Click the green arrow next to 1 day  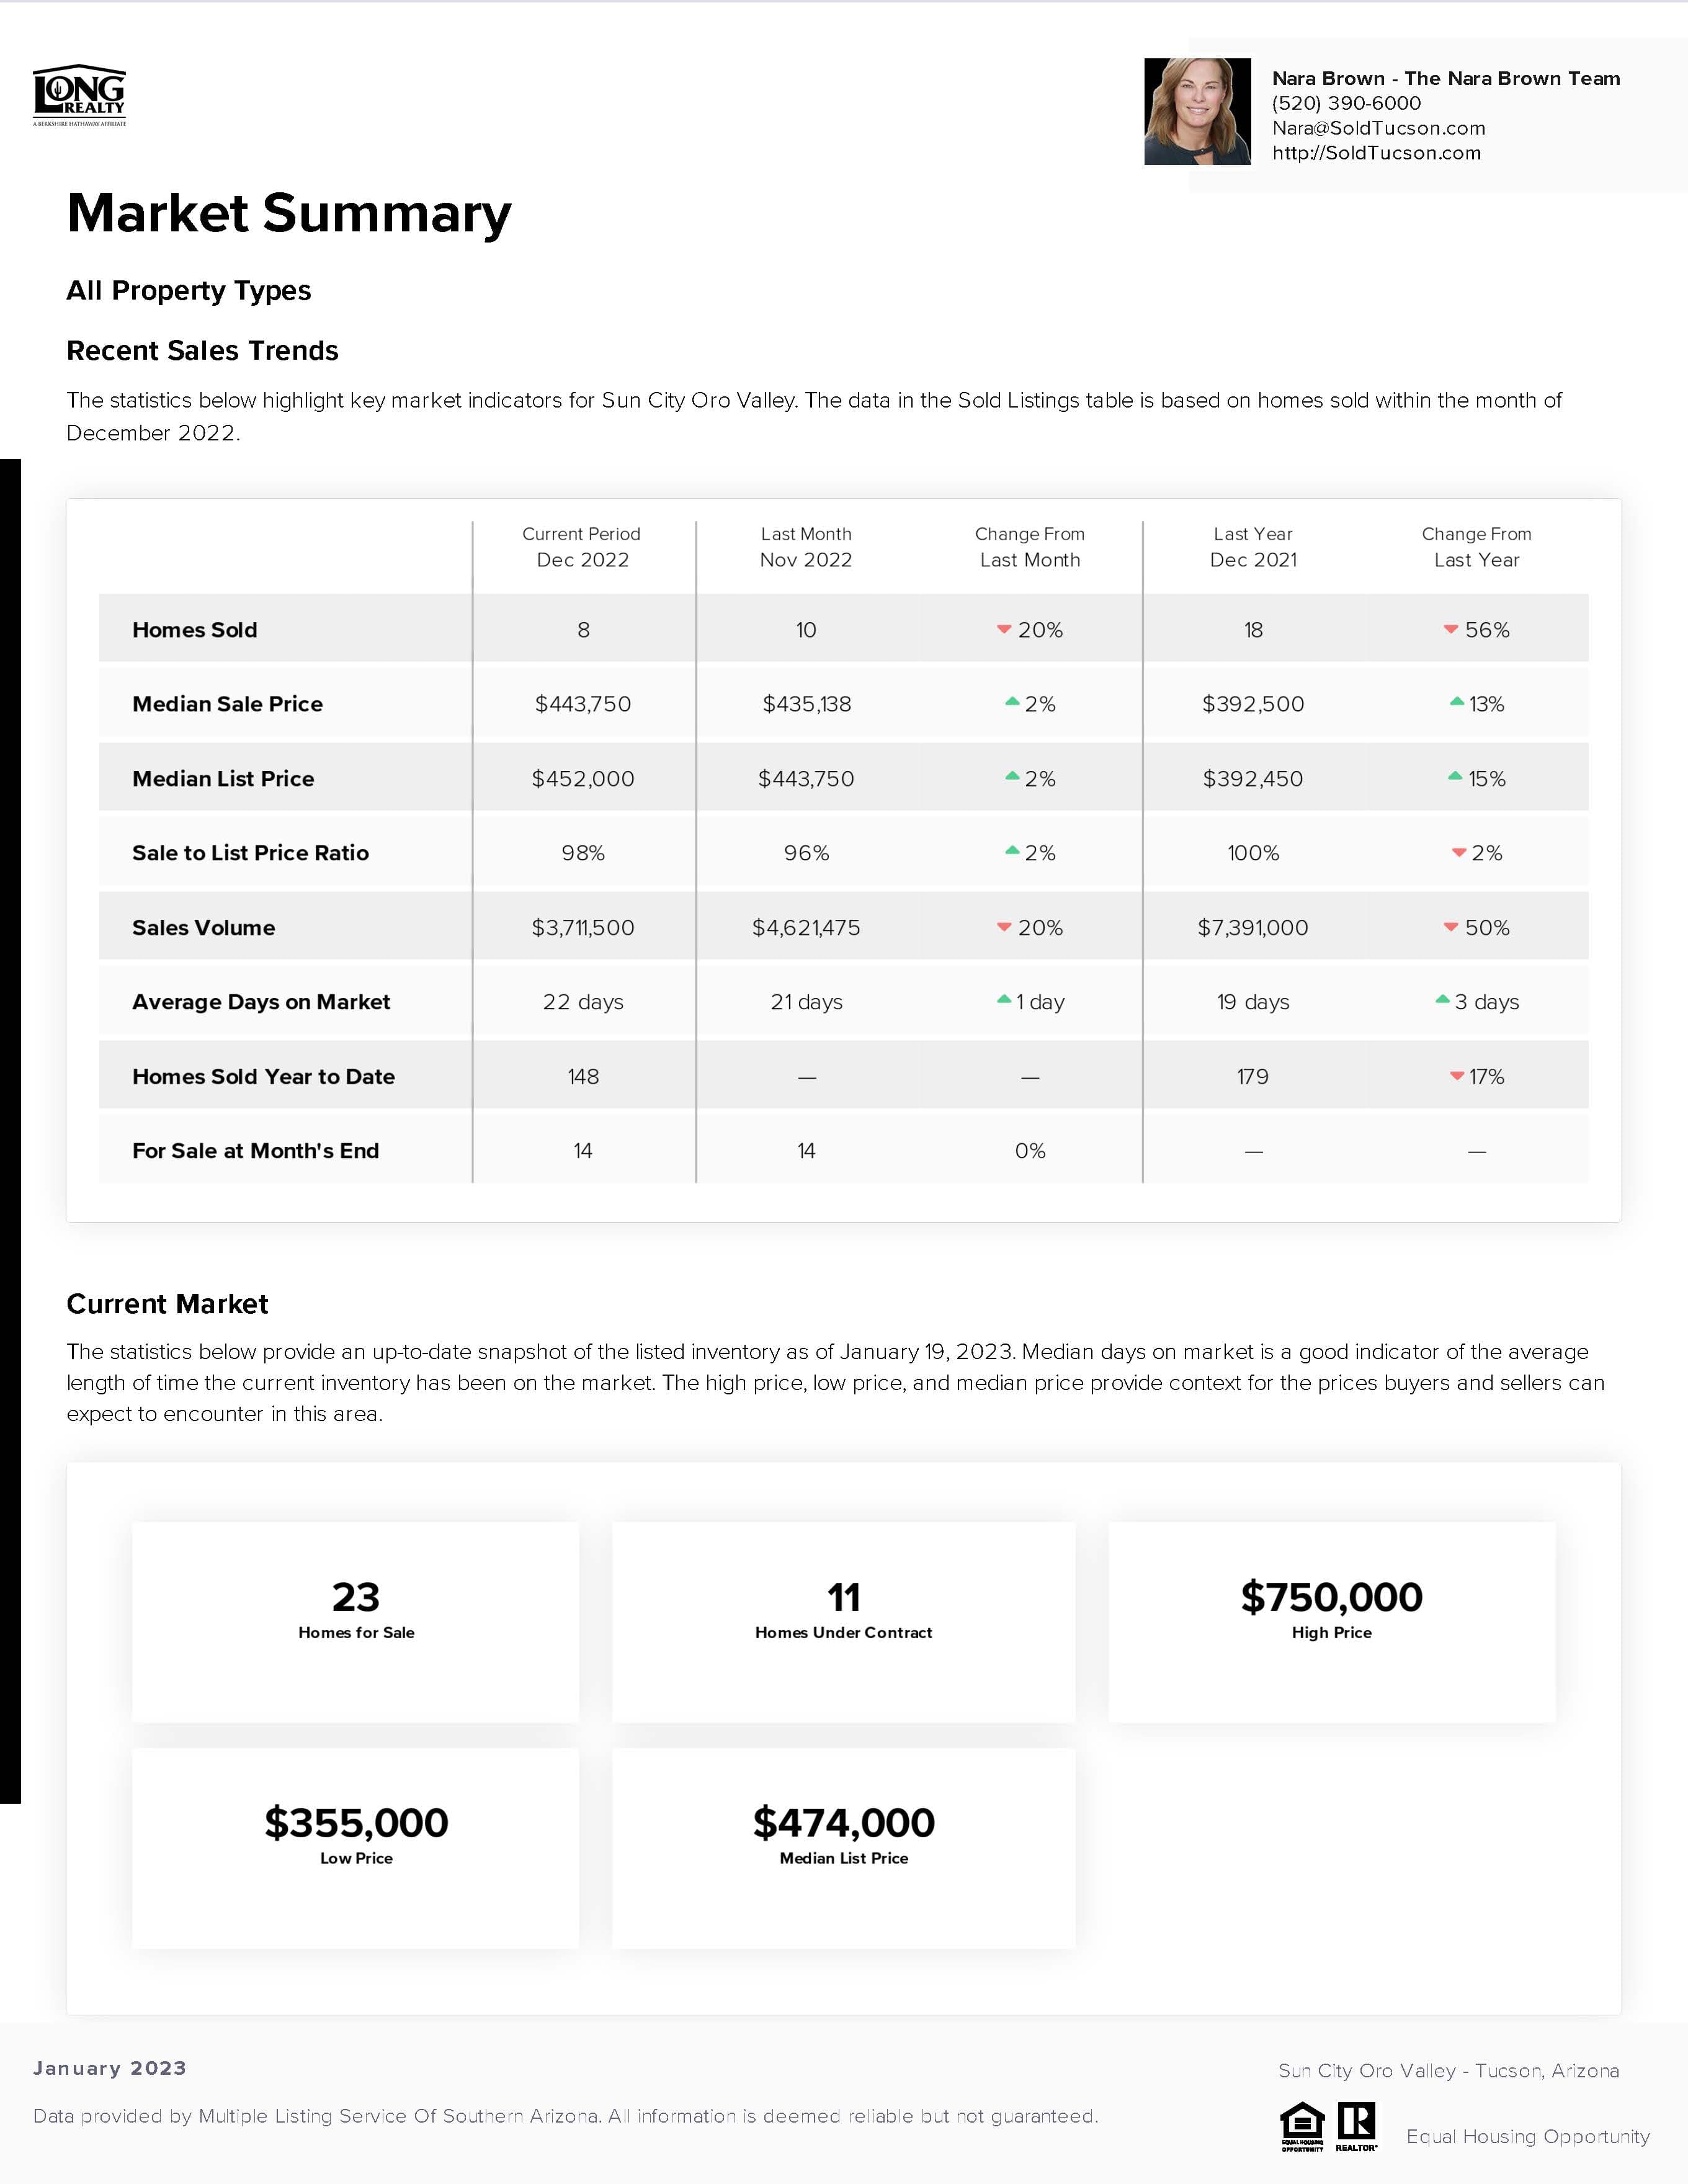coord(1004,999)
